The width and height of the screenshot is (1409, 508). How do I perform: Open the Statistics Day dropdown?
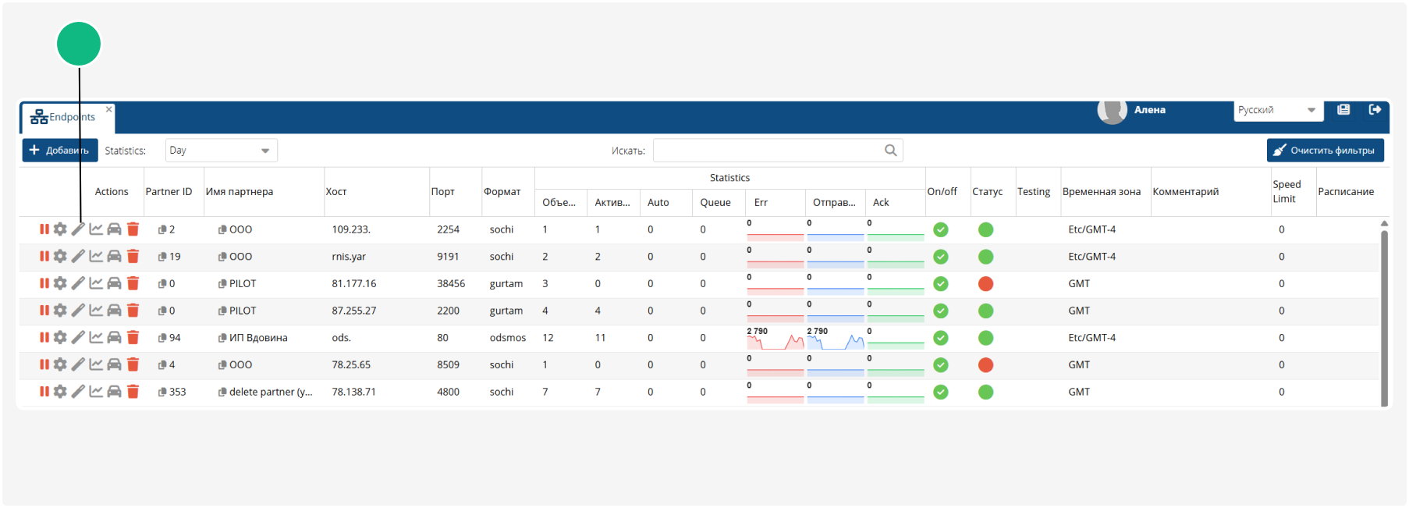tap(222, 151)
